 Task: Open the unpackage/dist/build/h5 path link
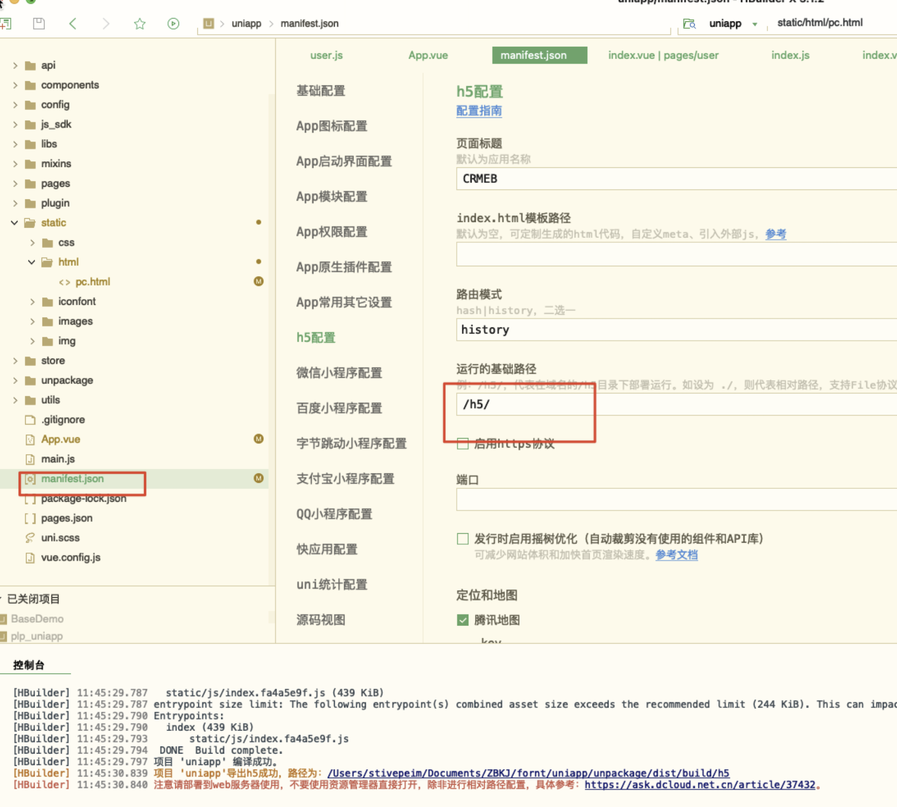tap(528, 773)
